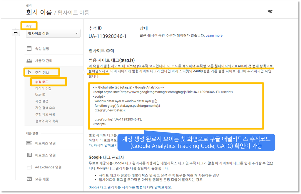Image resolution: width=301 pixels, height=194 pixels.
Task: Open 애드센스 연결 menu item
Action: pos(45,155)
